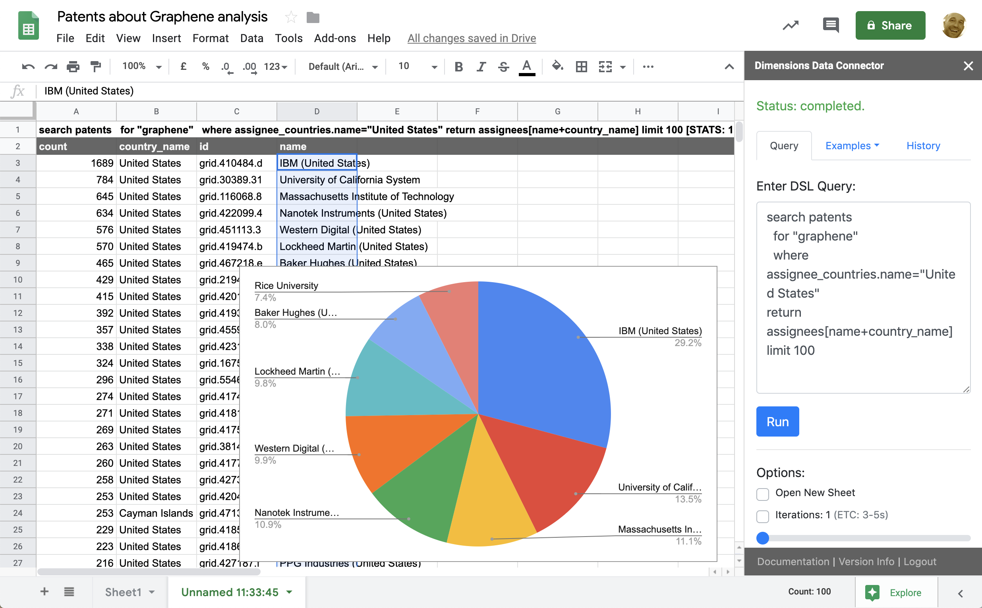Star the Patents about Graphene document
The width and height of the screenshot is (982, 608).
tap(290, 17)
